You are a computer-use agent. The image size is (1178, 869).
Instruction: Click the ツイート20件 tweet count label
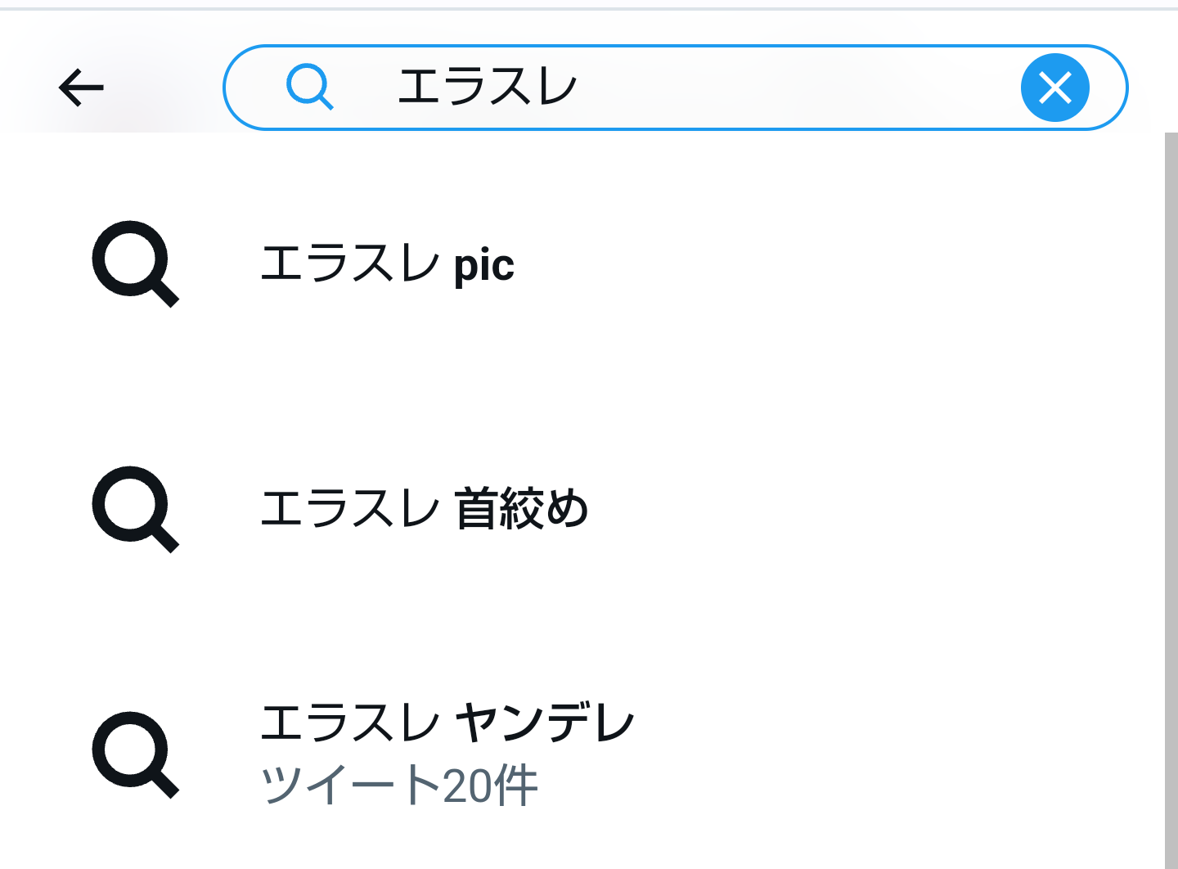click(399, 786)
